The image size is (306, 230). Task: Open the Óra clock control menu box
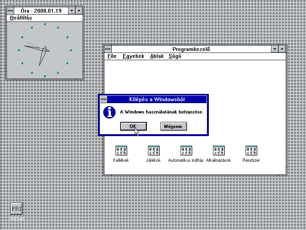(10, 11)
